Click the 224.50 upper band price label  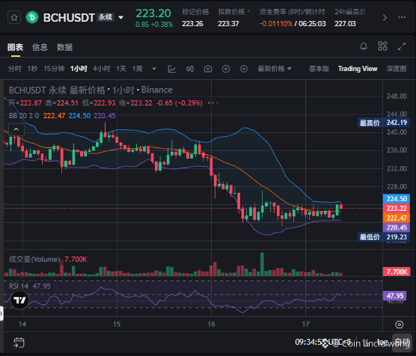click(x=397, y=199)
